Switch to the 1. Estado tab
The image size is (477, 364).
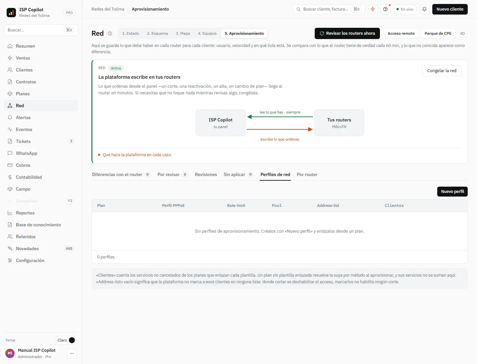tap(131, 33)
